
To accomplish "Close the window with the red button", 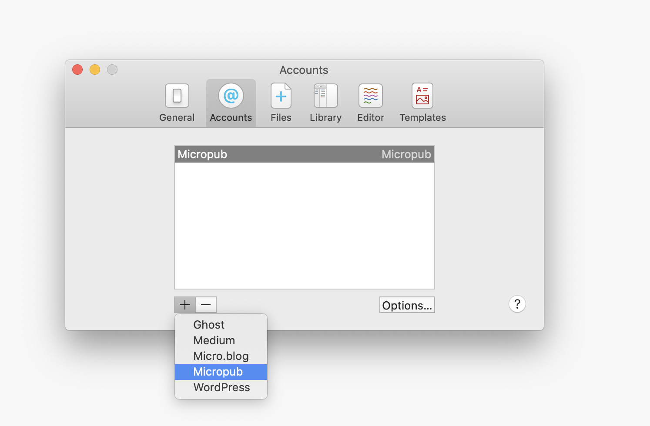I will (77, 70).
